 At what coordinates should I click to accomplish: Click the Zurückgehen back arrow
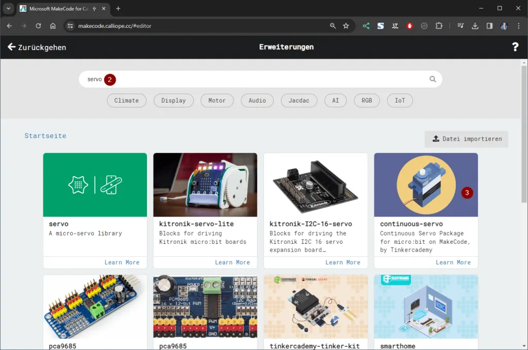(x=11, y=47)
